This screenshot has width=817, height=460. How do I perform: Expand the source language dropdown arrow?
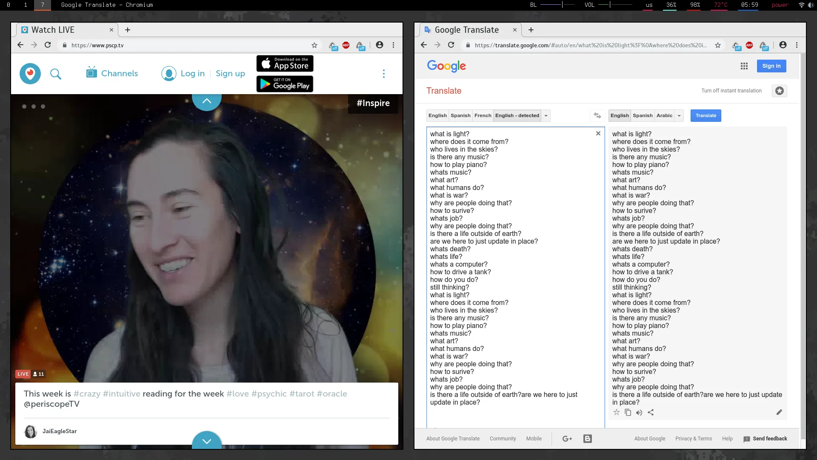click(x=546, y=116)
